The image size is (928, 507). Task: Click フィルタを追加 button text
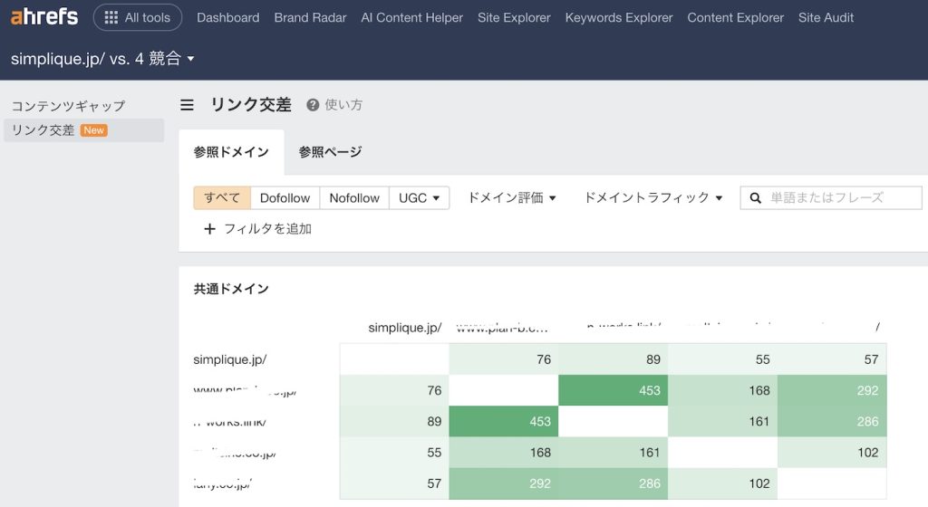click(267, 229)
